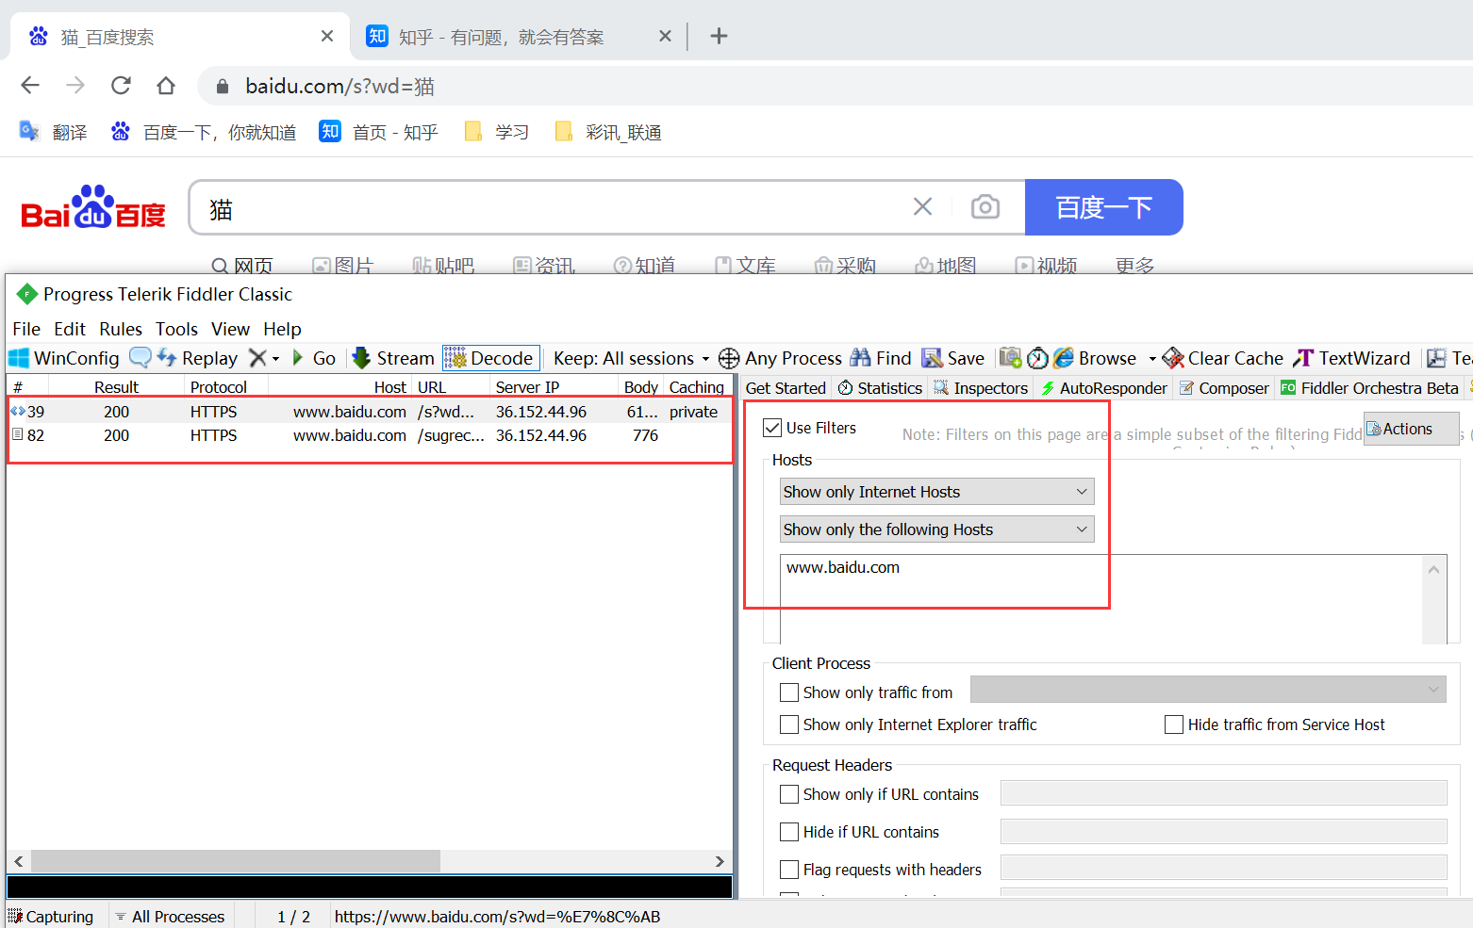Viewport: 1473px width, 928px height.
Task: Switch to the Statistics tab
Action: point(880,388)
